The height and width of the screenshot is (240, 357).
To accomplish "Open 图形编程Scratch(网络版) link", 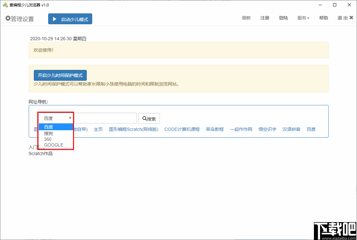I will pos(134,129).
